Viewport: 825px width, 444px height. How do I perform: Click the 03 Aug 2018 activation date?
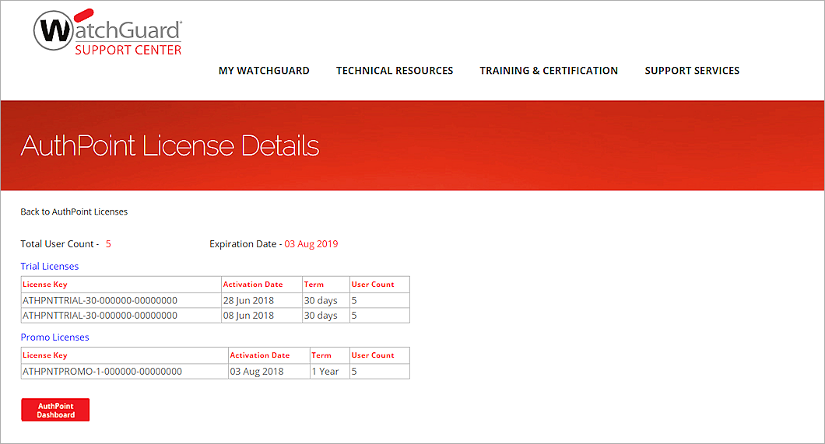(x=257, y=372)
